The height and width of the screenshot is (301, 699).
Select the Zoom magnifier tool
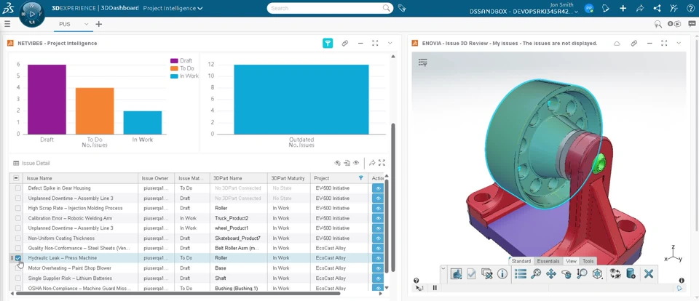581,274
